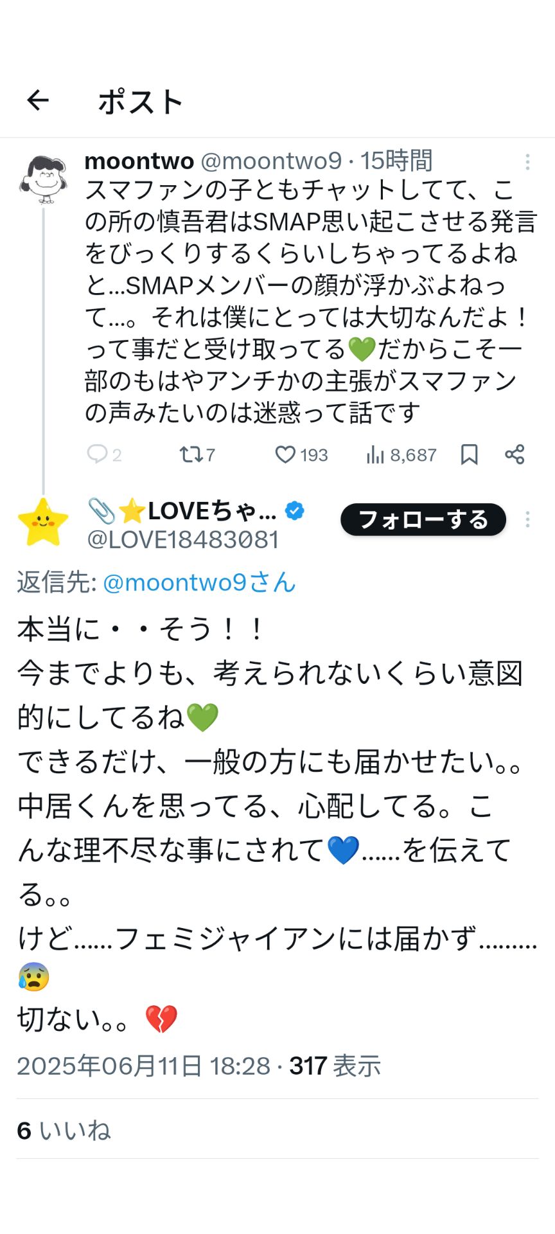Tap the 15時間 timestamp on moontwo's post
Viewport: 555px width, 1234px height.
click(396, 161)
